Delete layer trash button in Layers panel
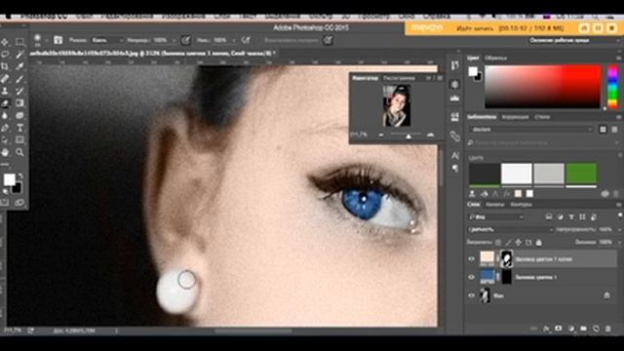 608,329
